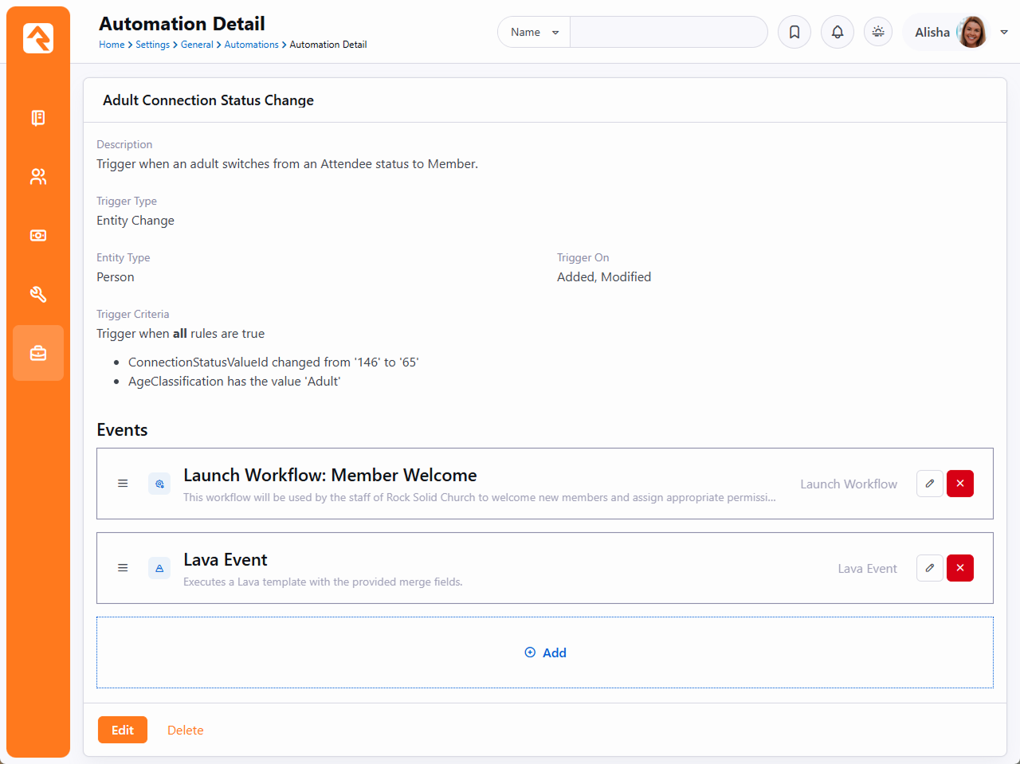Edit the Launch Workflow event
Viewport: 1020px width, 764px height.
tap(930, 484)
